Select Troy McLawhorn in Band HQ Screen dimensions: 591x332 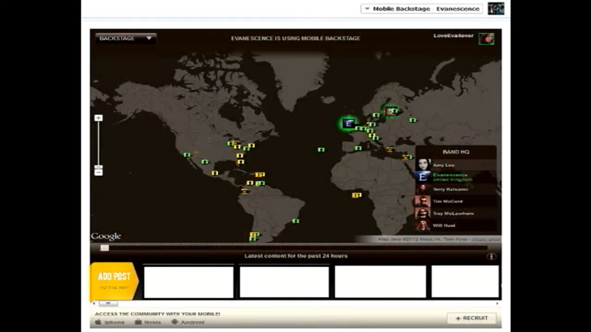coord(456,213)
